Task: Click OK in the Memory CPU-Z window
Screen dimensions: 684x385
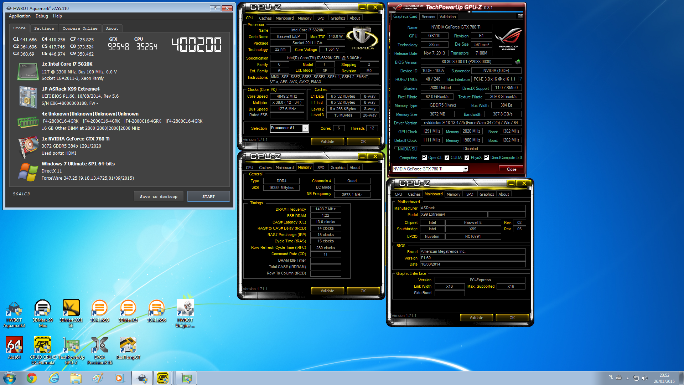Action: tap(363, 291)
